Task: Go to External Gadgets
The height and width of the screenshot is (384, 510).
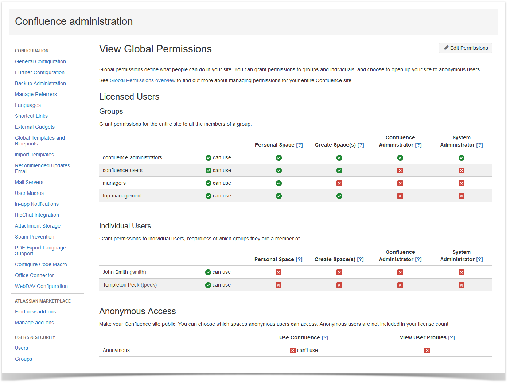Action: coord(35,127)
